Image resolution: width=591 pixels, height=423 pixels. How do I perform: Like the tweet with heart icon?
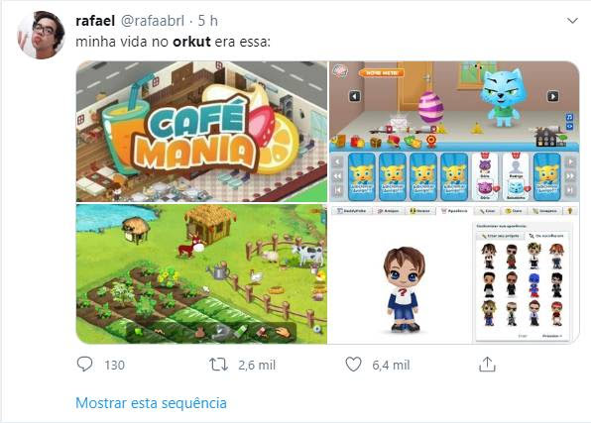pos(353,365)
